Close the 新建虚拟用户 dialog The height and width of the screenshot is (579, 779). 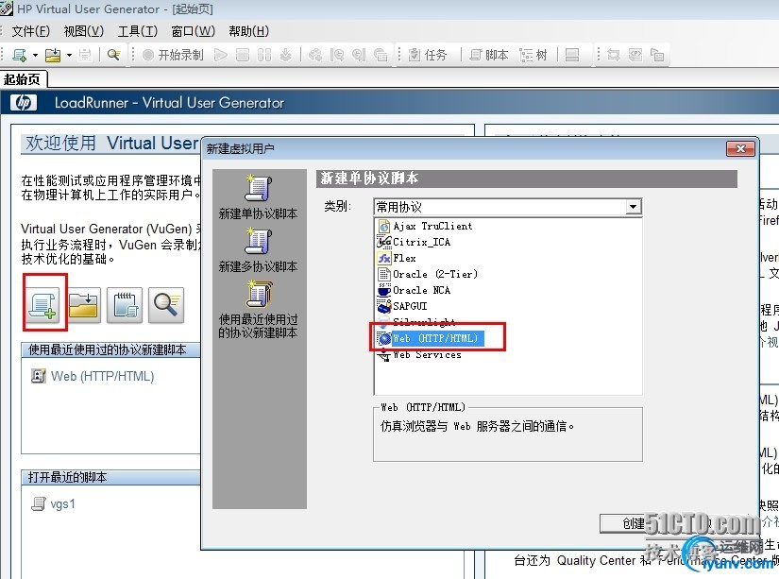pos(740,148)
